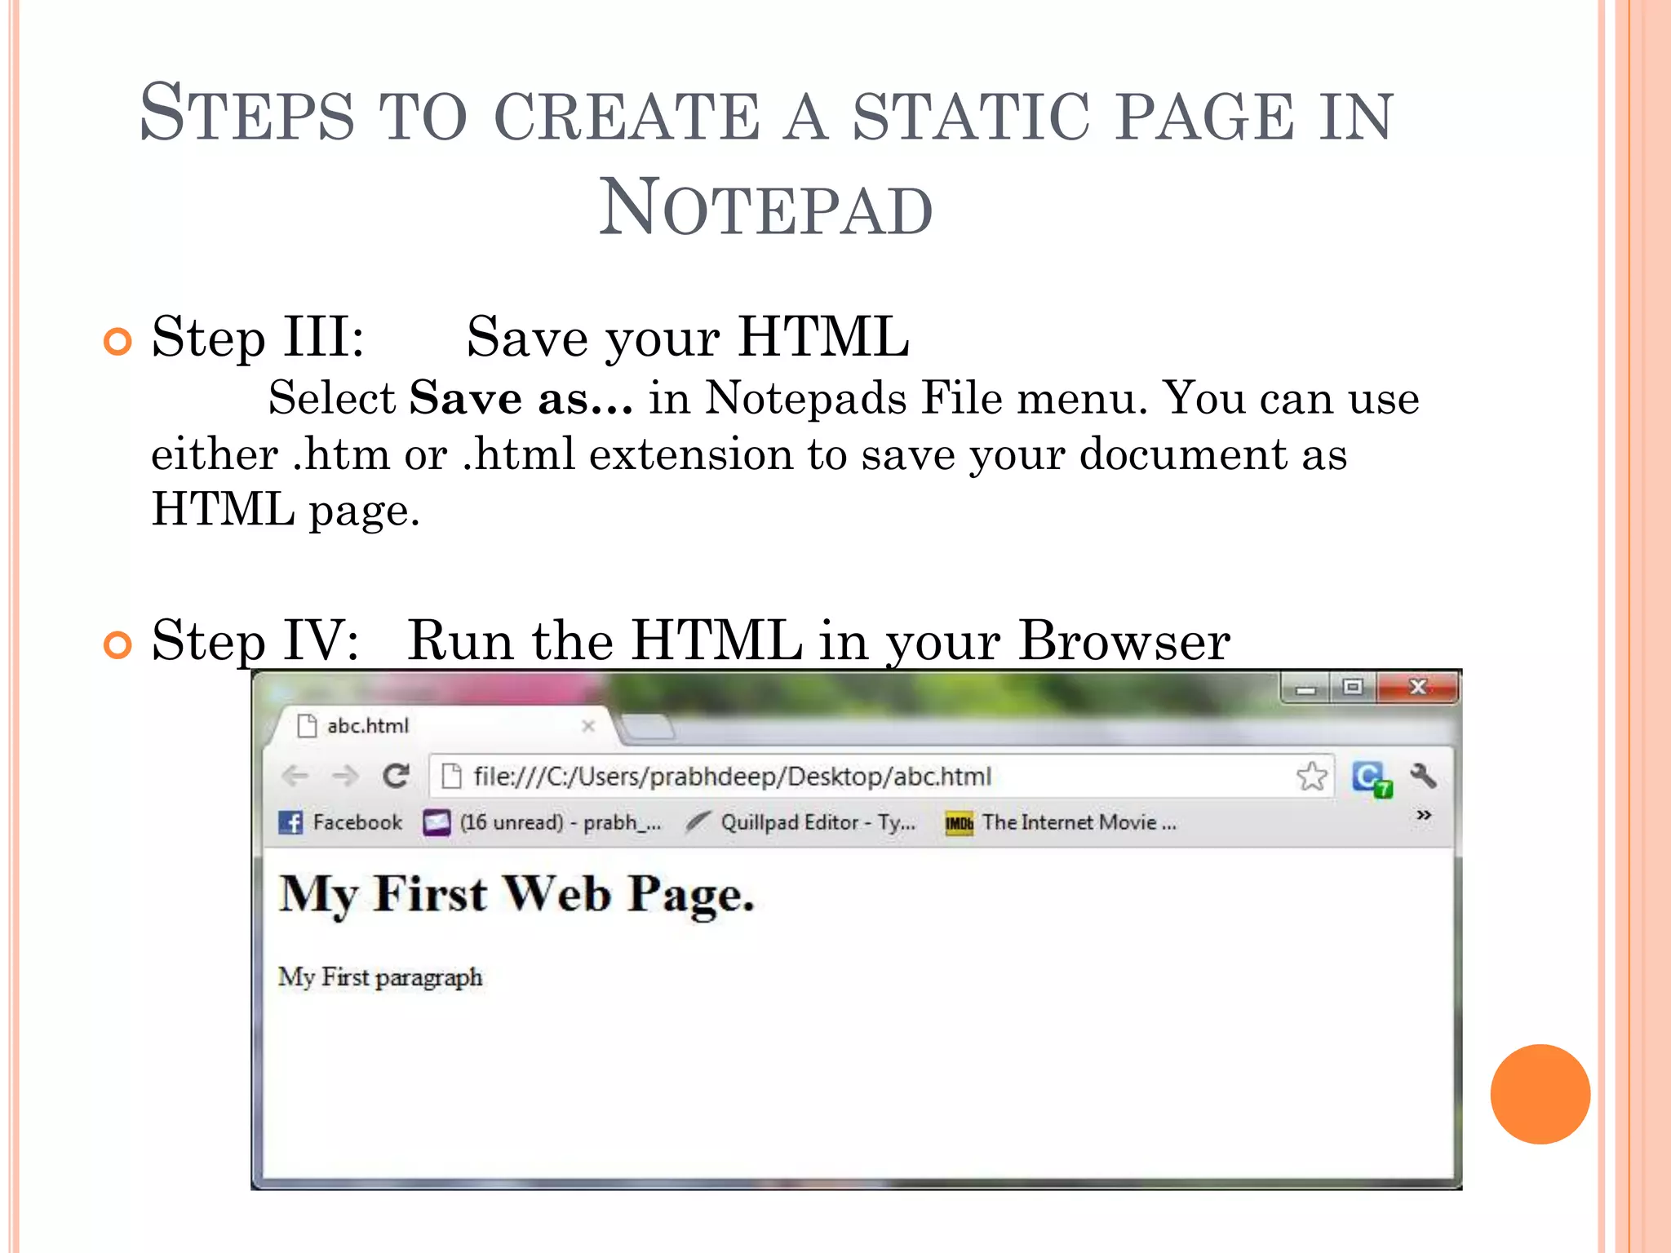
Task: Click the browser back arrow
Action: click(295, 776)
